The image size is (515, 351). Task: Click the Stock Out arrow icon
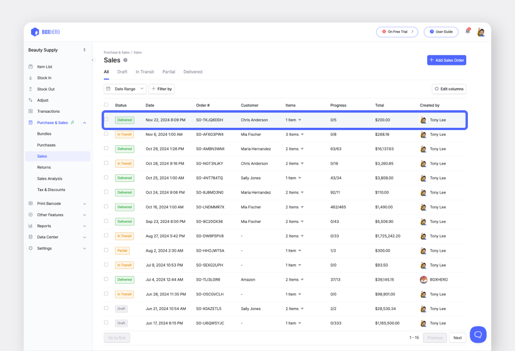[30, 89]
